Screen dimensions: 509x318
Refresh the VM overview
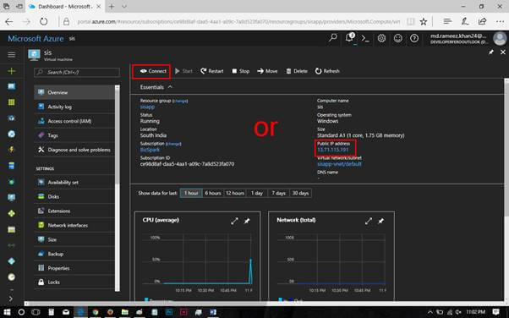click(327, 71)
